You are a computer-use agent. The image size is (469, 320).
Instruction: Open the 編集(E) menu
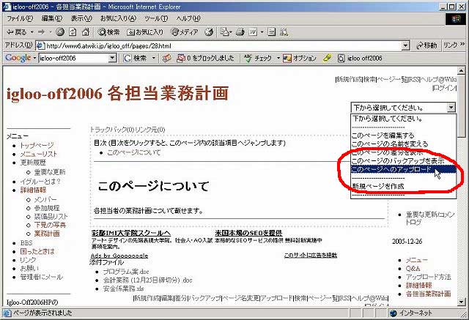click(x=52, y=18)
